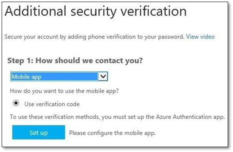Click the word Additional in the page title

35,11
